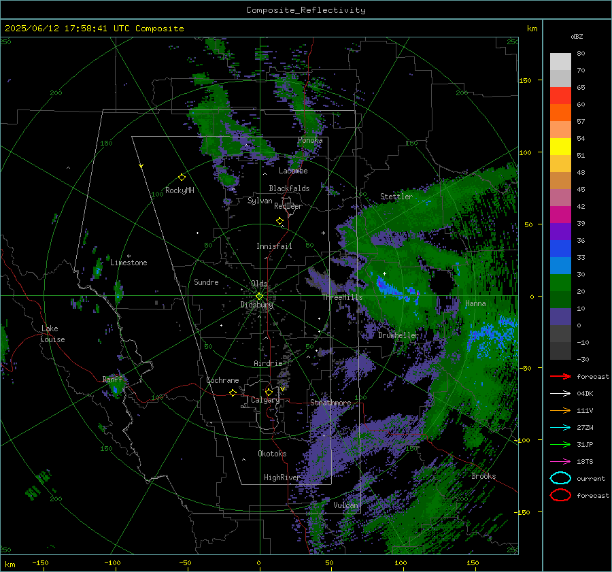
Task: Click the red forecast arrow in the legend
Action: point(560,376)
